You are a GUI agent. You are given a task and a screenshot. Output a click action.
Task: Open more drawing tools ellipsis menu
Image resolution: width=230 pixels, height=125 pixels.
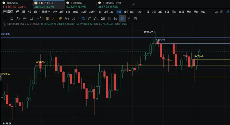(x=38, y=19)
